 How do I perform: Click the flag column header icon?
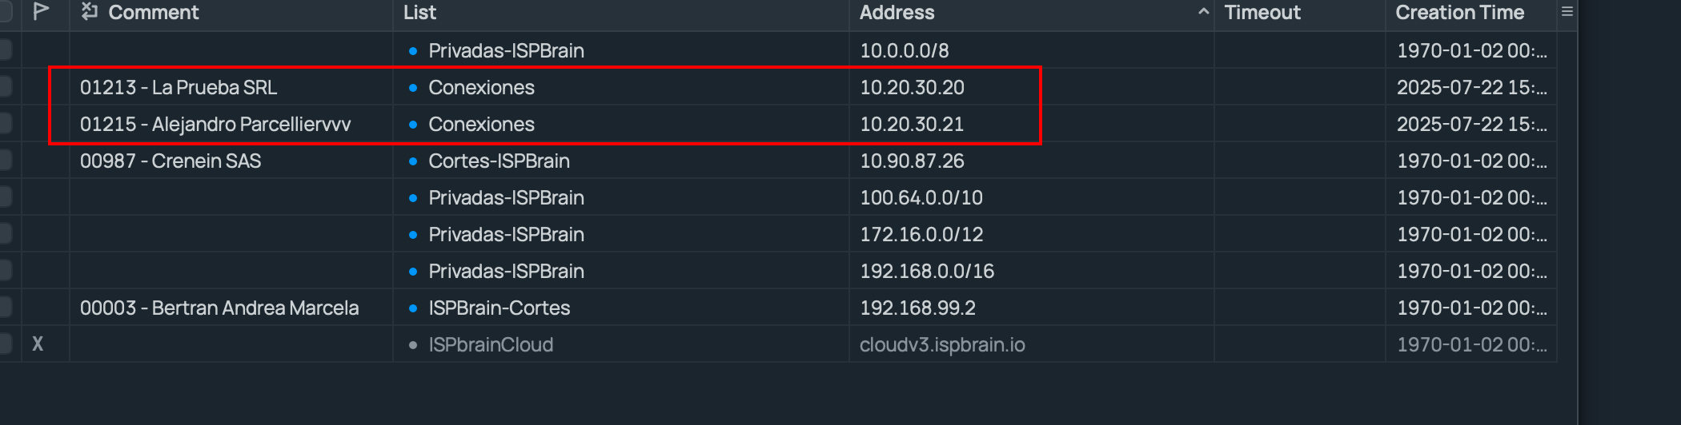point(41,11)
